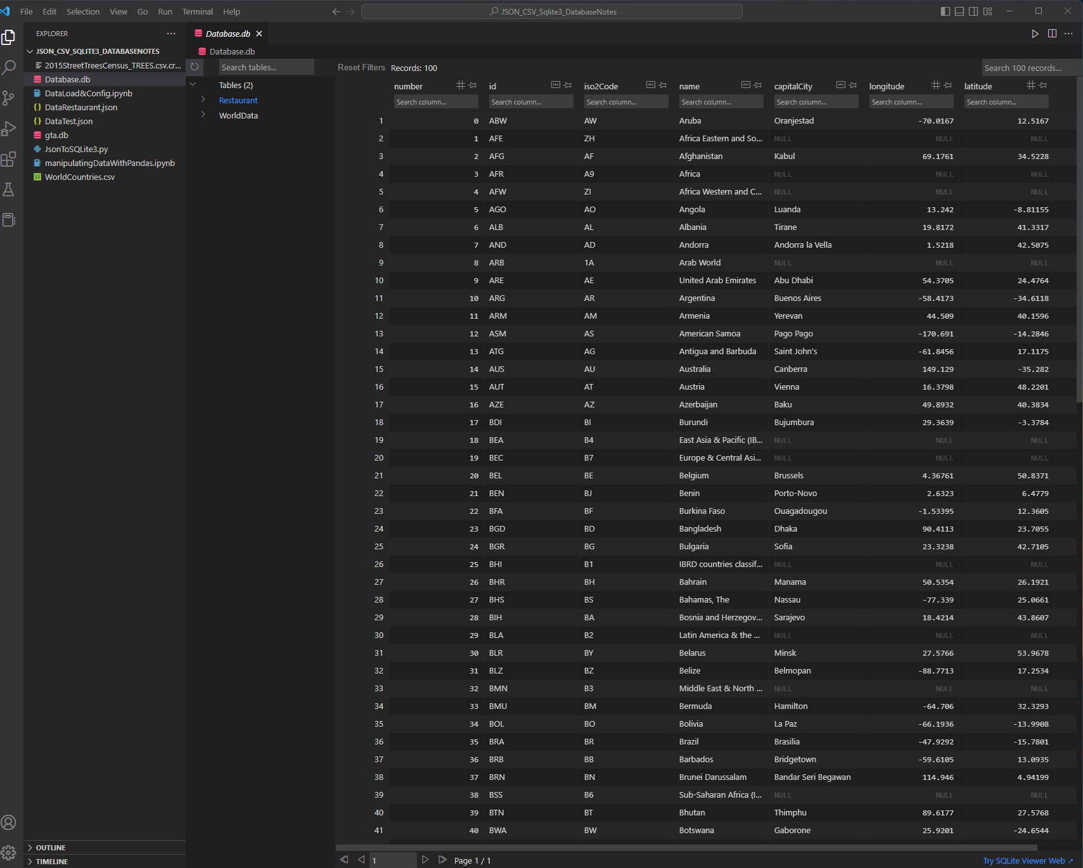Select the Testing flask icon in the sidebar
The height and width of the screenshot is (868, 1083).
tap(9, 189)
